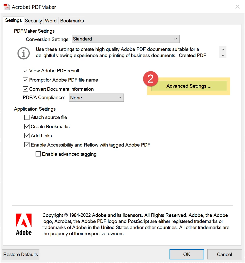Click the 'Conversion Settings:' label
This screenshot has height=263, width=245.
click(48, 39)
